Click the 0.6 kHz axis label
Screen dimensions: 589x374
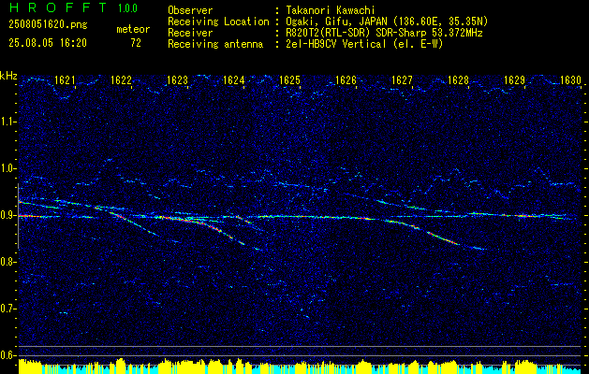point(7,355)
